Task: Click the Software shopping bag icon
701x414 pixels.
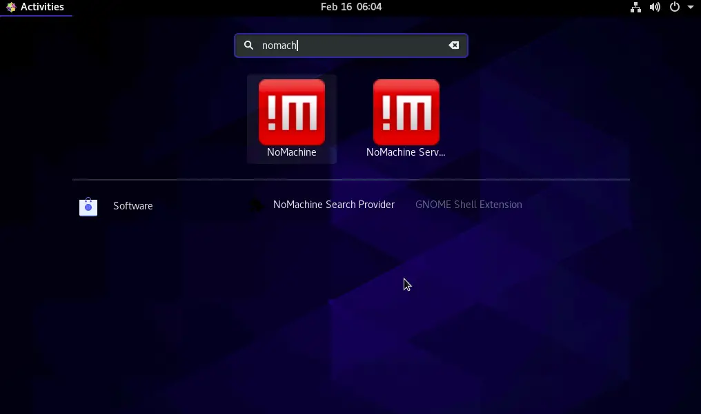Action: 88,207
